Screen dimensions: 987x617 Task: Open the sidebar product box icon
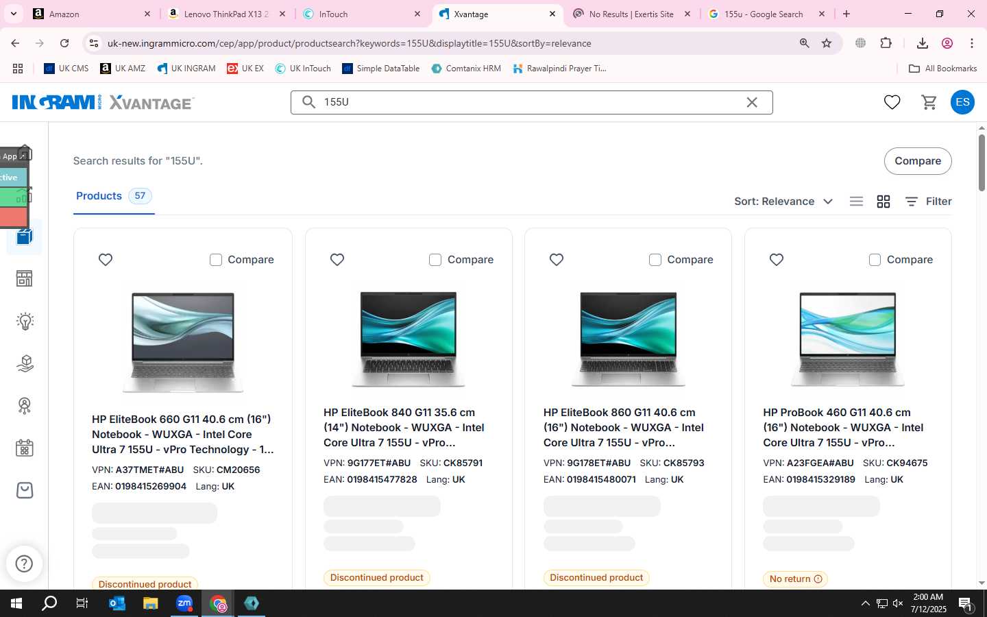pos(25,237)
